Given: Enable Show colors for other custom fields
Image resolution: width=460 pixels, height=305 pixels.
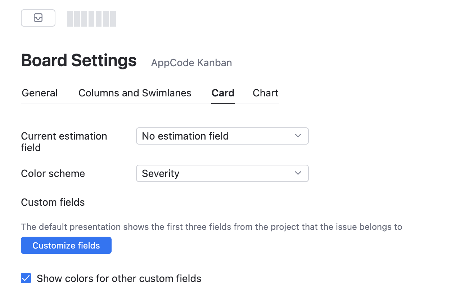Looking at the screenshot, I should 26,278.
